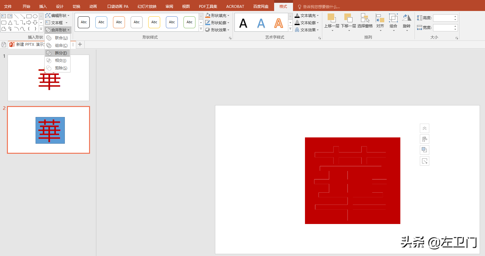
Task: Open the 旋转 rotate menu
Action: click(407, 22)
